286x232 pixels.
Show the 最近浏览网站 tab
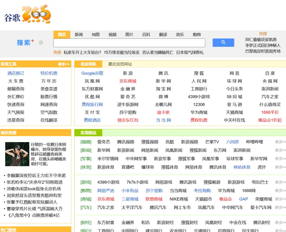(x=120, y=64)
